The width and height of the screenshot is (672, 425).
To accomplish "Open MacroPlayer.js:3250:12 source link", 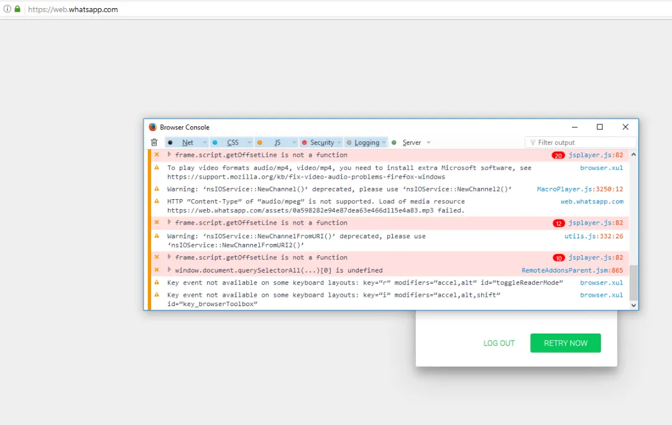I will (x=580, y=189).
